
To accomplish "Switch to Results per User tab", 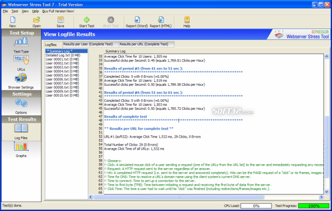I will coord(90,44).
